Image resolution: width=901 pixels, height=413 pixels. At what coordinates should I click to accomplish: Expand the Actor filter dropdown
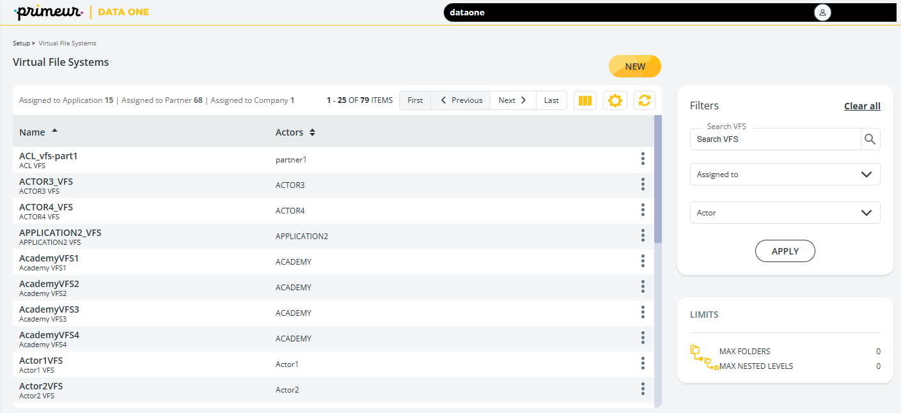(785, 213)
